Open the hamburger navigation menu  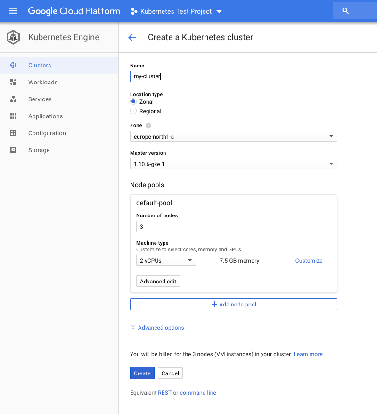pyautogui.click(x=13, y=11)
